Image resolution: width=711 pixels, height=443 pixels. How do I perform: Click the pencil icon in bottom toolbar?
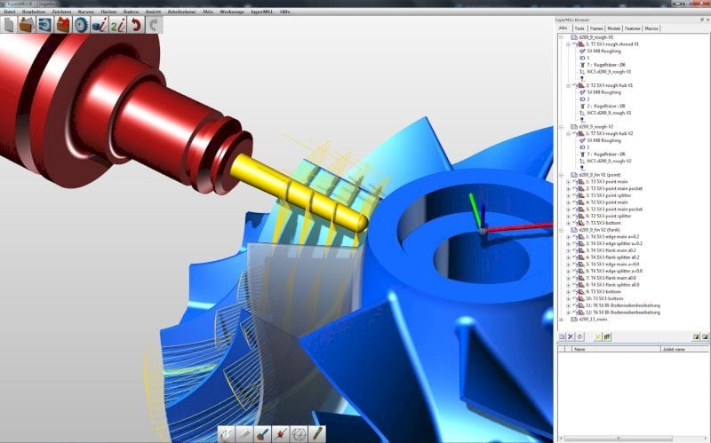(x=244, y=434)
